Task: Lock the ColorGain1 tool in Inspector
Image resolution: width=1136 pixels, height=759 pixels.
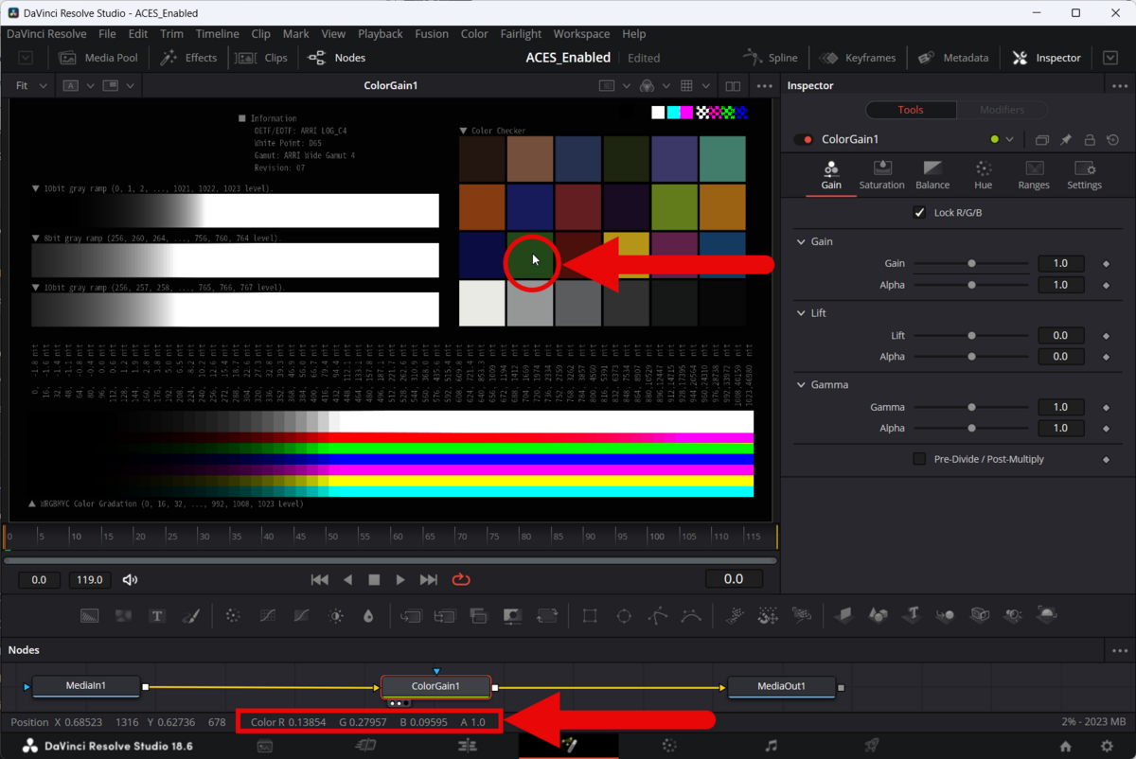Action: 1090,139
